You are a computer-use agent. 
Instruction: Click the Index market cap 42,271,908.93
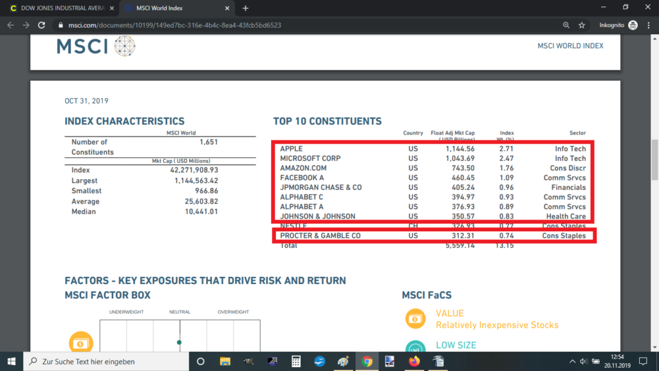pyautogui.click(x=194, y=170)
